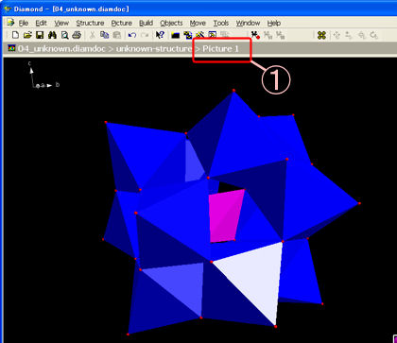Click the What's This help cursor icon

(161, 35)
